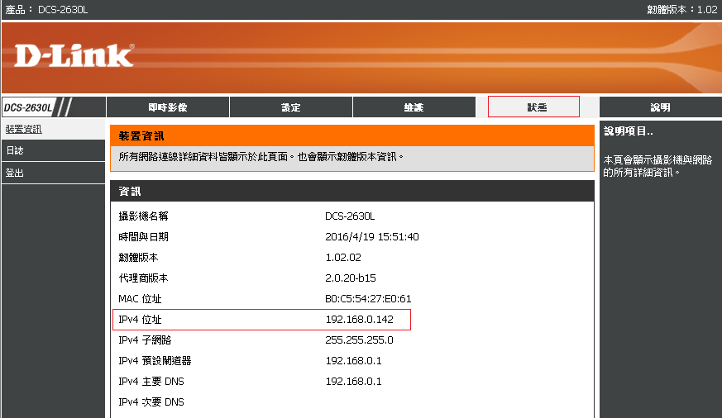Image resolution: width=722 pixels, height=418 pixels.
Task: Click the DCS-2630L model badge
Action: point(29,107)
